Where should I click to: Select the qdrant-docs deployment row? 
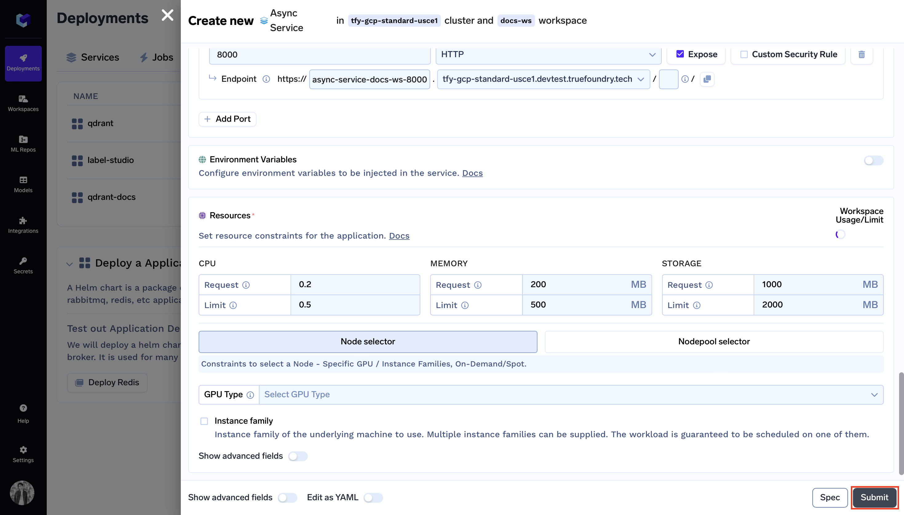(x=124, y=197)
